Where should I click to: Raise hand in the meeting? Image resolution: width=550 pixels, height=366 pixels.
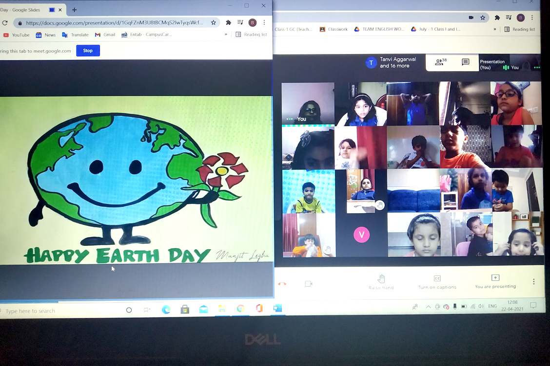coord(381,281)
